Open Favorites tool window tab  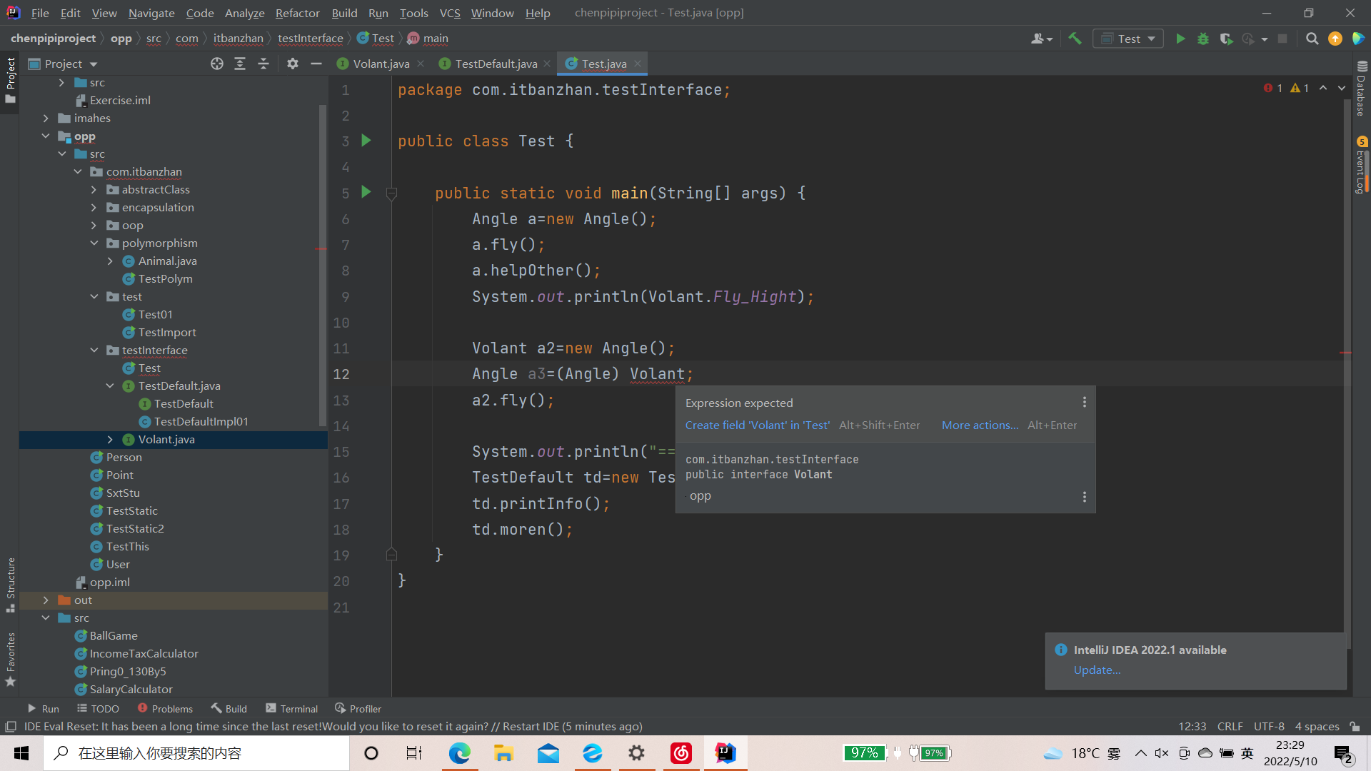10,658
